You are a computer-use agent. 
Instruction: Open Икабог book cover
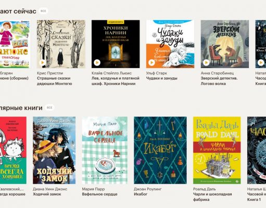(160, 150)
